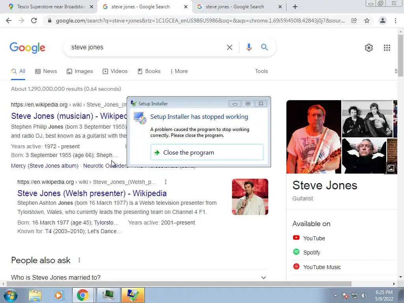Launch media player from taskbar
404x303 pixels.
click(58, 296)
